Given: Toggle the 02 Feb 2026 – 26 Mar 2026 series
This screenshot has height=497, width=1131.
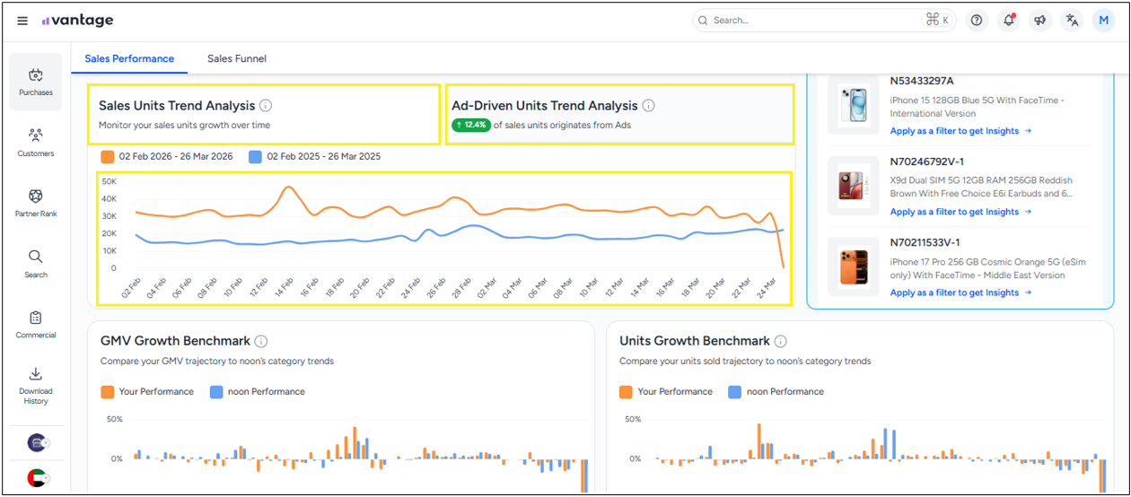Looking at the screenshot, I should point(167,157).
